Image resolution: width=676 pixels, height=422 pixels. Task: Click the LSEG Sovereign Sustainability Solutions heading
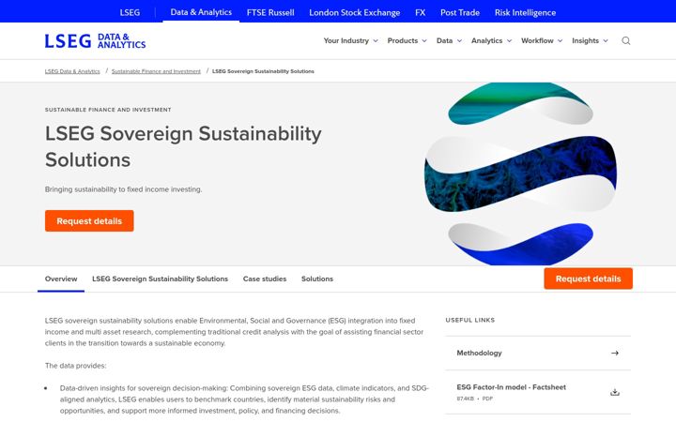183,147
